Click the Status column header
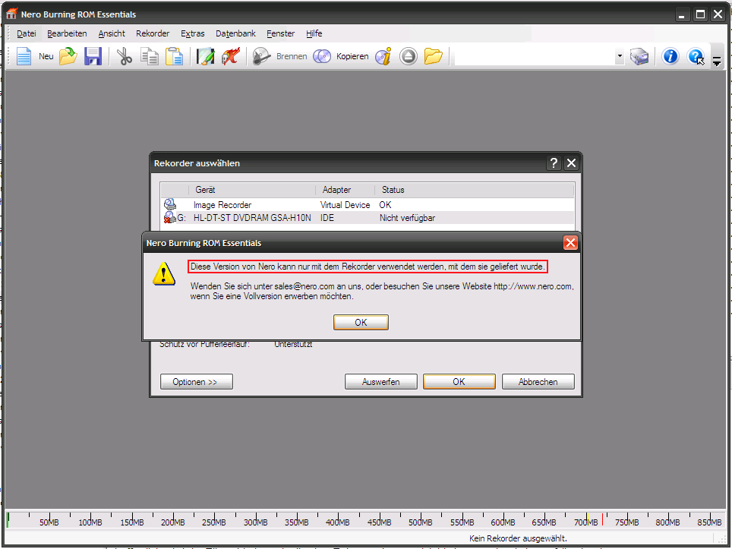This screenshot has width=732, height=549. click(x=475, y=190)
